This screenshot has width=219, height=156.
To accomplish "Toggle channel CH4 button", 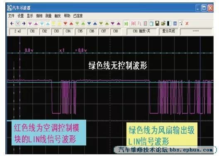I will pyautogui.click(x=68, y=31).
